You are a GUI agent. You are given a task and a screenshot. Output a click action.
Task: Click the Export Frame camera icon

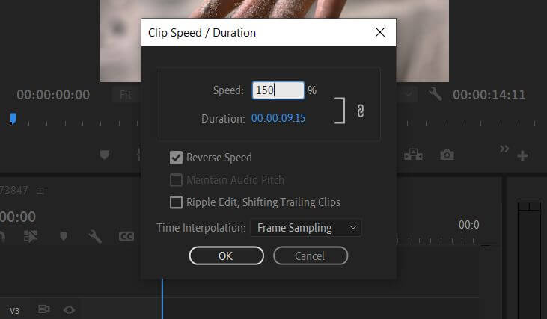(x=447, y=155)
